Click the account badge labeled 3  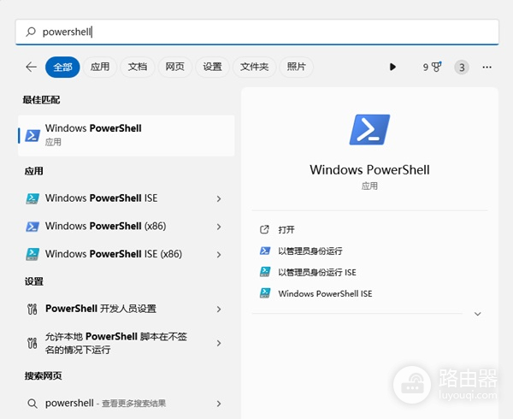tap(462, 68)
